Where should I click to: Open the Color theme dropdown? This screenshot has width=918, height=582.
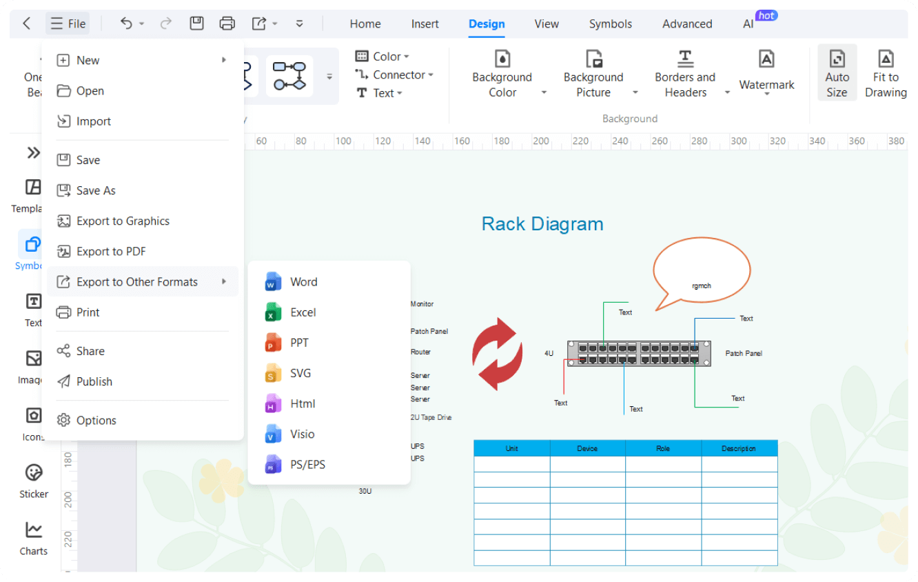pyautogui.click(x=382, y=57)
